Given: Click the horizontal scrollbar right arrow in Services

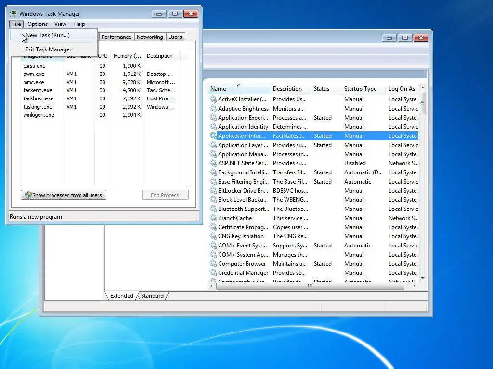Looking at the screenshot, I should 414,286.
